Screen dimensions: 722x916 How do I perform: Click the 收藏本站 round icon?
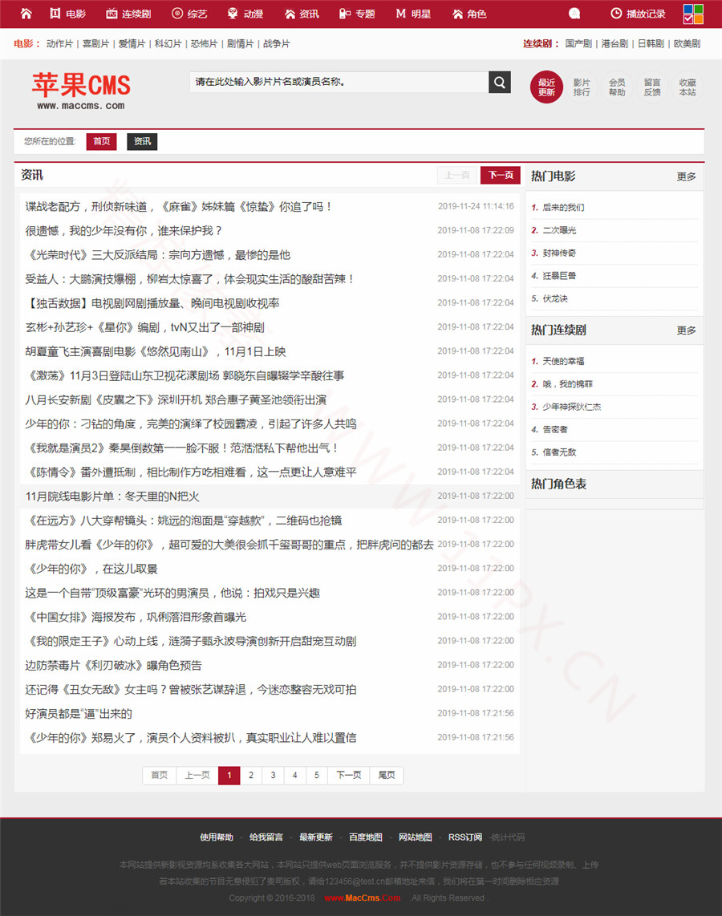point(688,87)
